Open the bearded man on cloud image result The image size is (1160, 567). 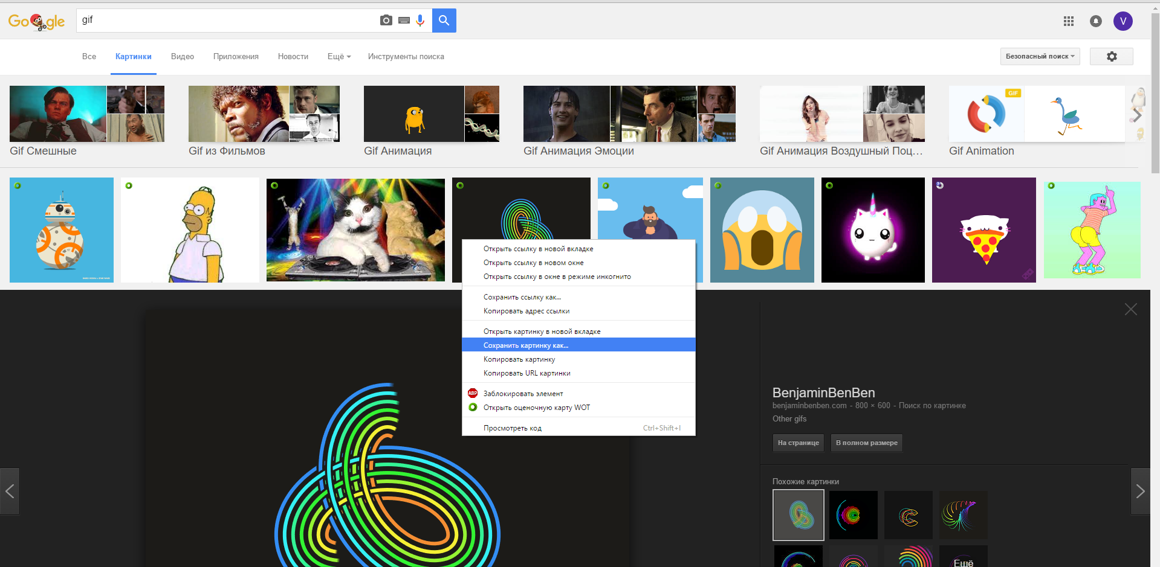(650, 208)
